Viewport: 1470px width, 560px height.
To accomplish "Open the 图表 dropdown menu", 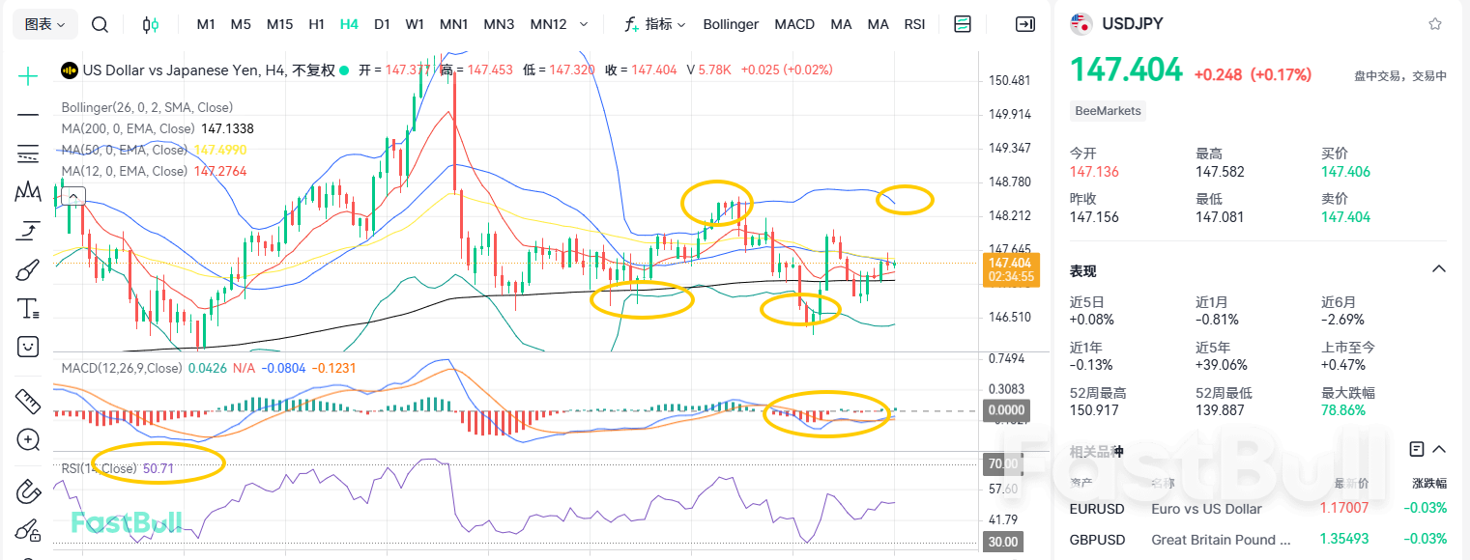I will click(x=45, y=24).
